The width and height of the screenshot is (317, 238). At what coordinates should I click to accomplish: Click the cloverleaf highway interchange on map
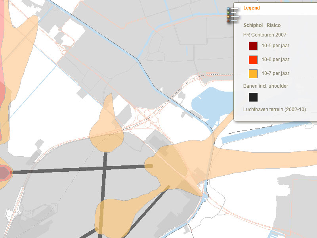click(x=147, y=118)
